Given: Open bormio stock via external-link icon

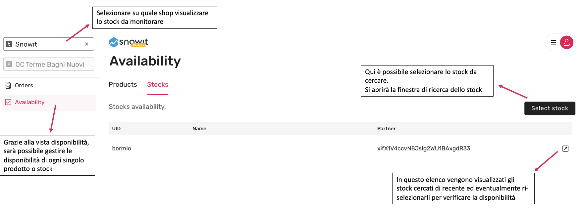Looking at the screenshot, I should pos(565,149).
